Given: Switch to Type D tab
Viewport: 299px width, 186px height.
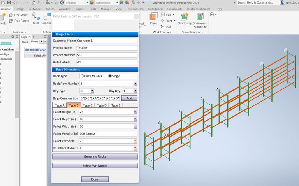Looking at the screenshot, I should pos(102,105).
